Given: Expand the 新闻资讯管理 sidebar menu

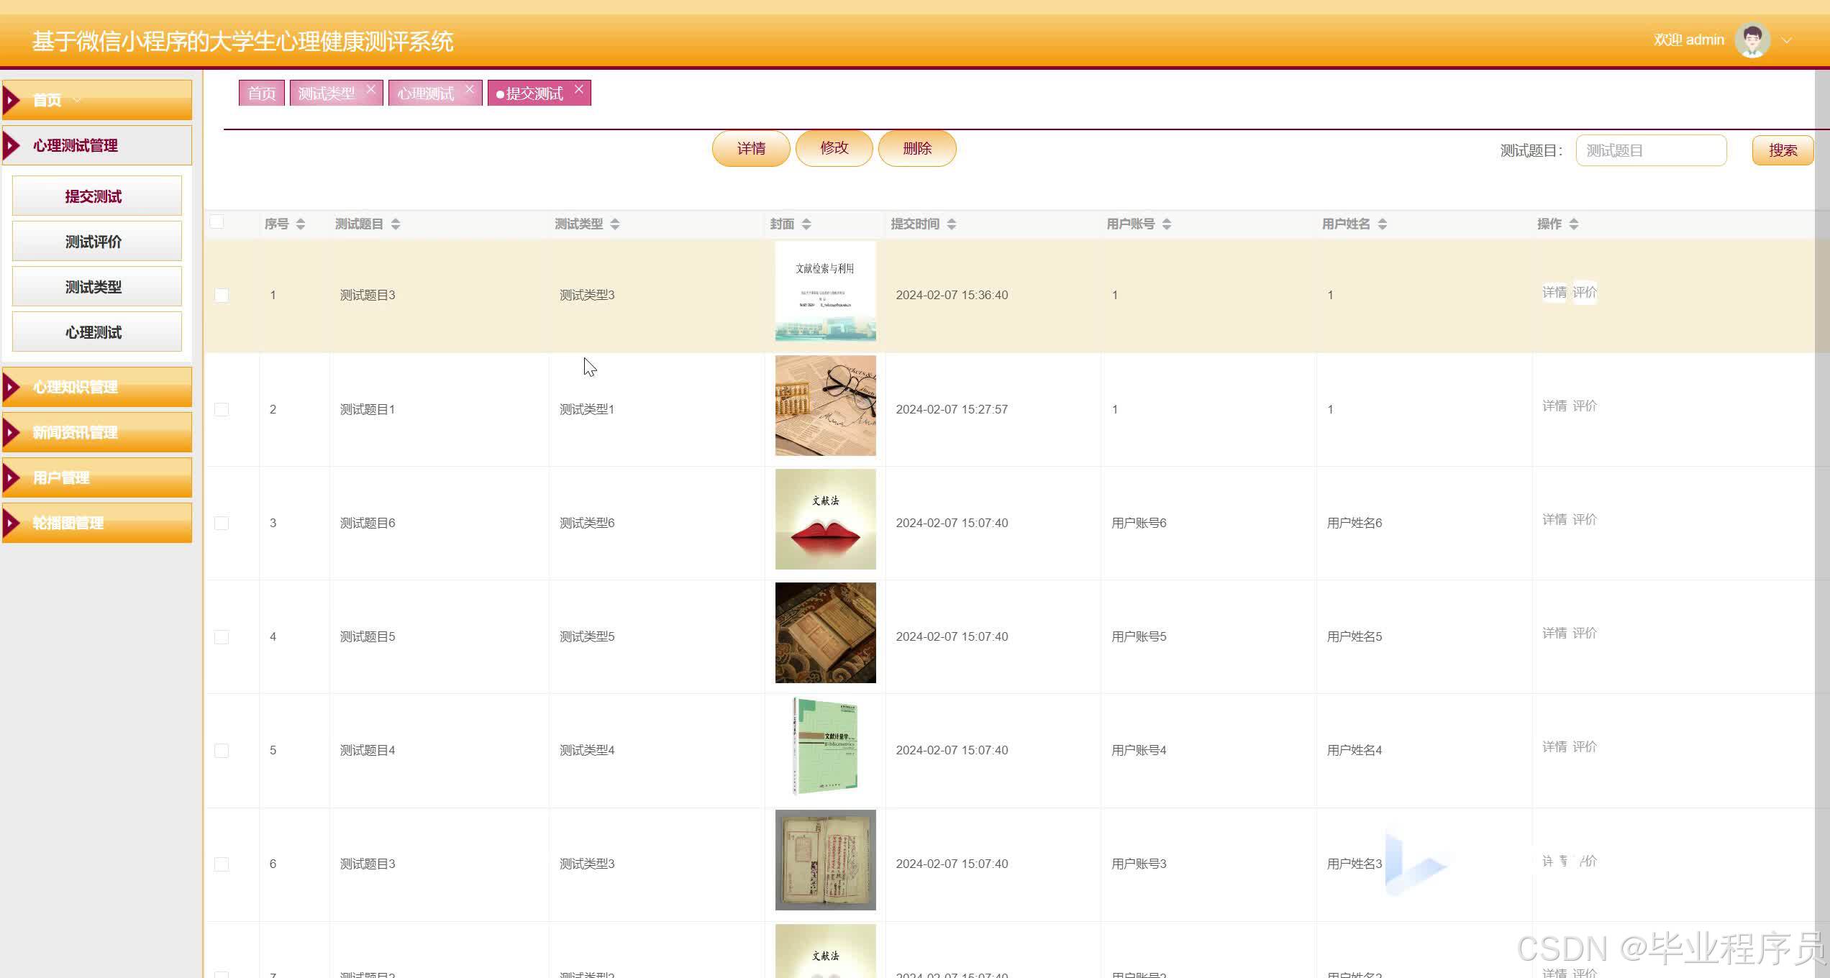Looking at the screenshot, I should [x=97, y=432].
